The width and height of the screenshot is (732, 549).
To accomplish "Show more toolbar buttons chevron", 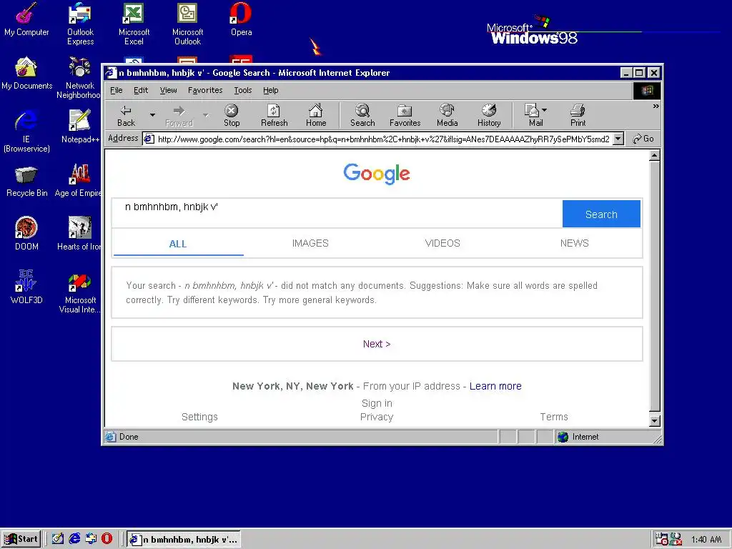I will (656, 107).
